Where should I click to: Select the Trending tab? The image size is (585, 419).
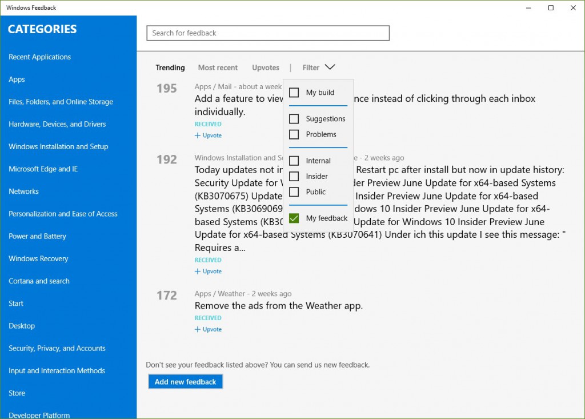point(170,67)
